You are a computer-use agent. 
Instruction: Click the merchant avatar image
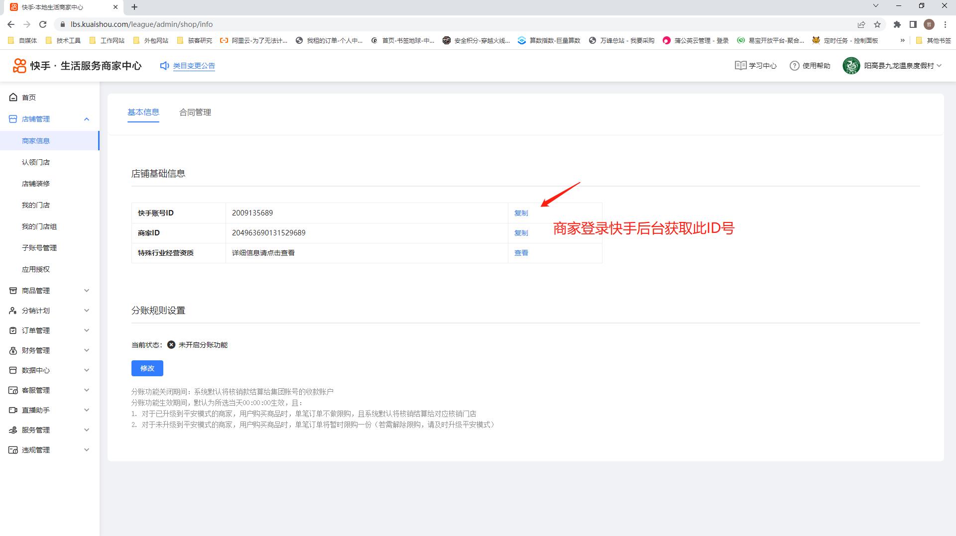pyautogui.click(x=851, y=66)
